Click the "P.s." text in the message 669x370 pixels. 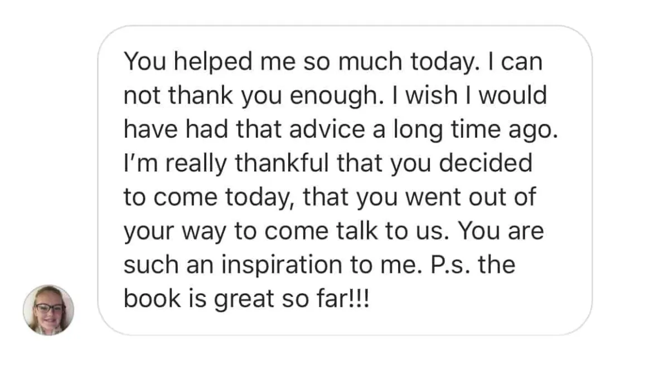click(443, 265)
